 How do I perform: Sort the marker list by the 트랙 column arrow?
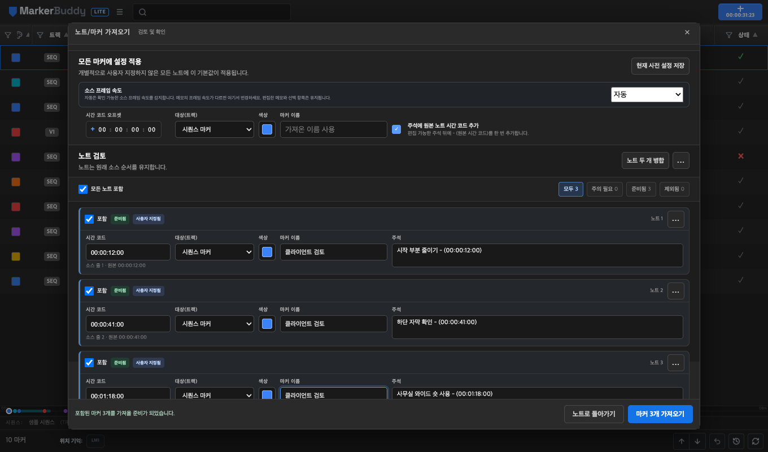click(67, 35)
